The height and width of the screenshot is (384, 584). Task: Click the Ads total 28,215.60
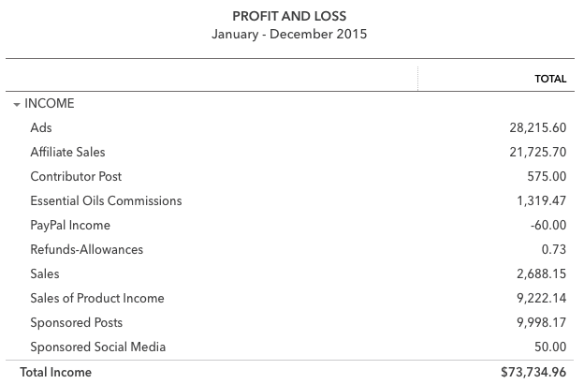point(538,128)
